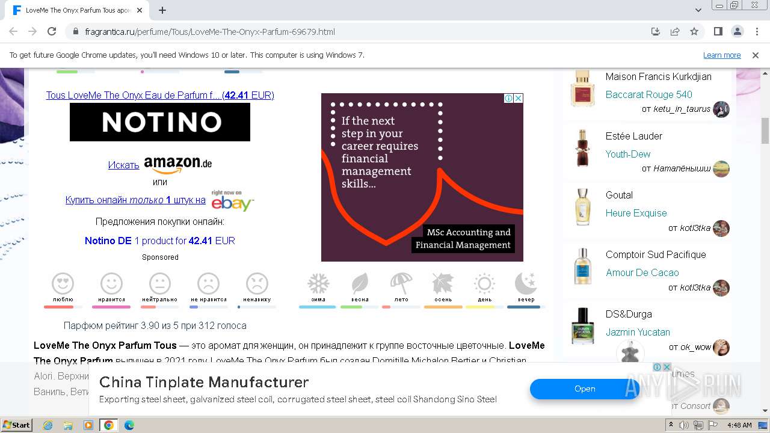This screenshot has width=770, height=433.
Task: Click the 'люблю' rating bar
Action: pyautogui.click(x=63, y=307)
